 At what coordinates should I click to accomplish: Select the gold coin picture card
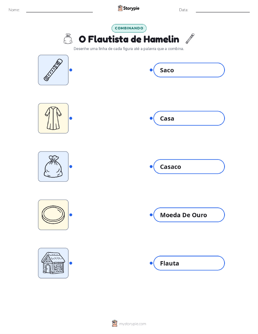click(x=53, y=215)
